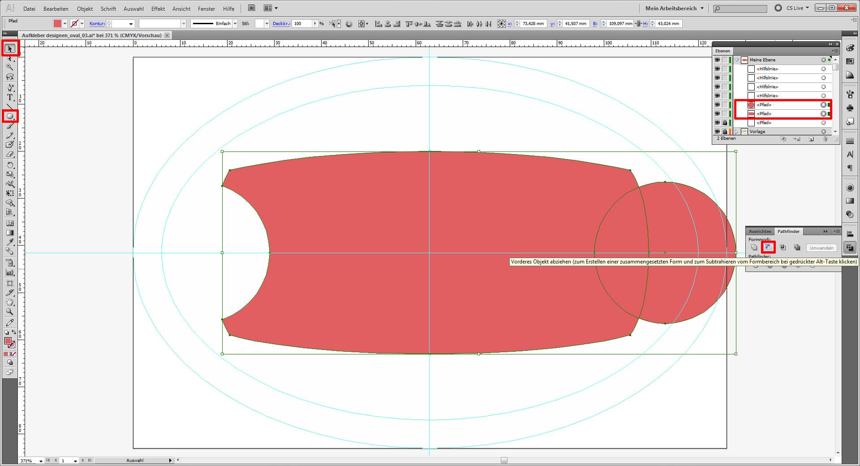Viewport: 860px width, 466px height.
Task: Collapse the Meine Ebene layer tree
Action: tap(737, 60)
